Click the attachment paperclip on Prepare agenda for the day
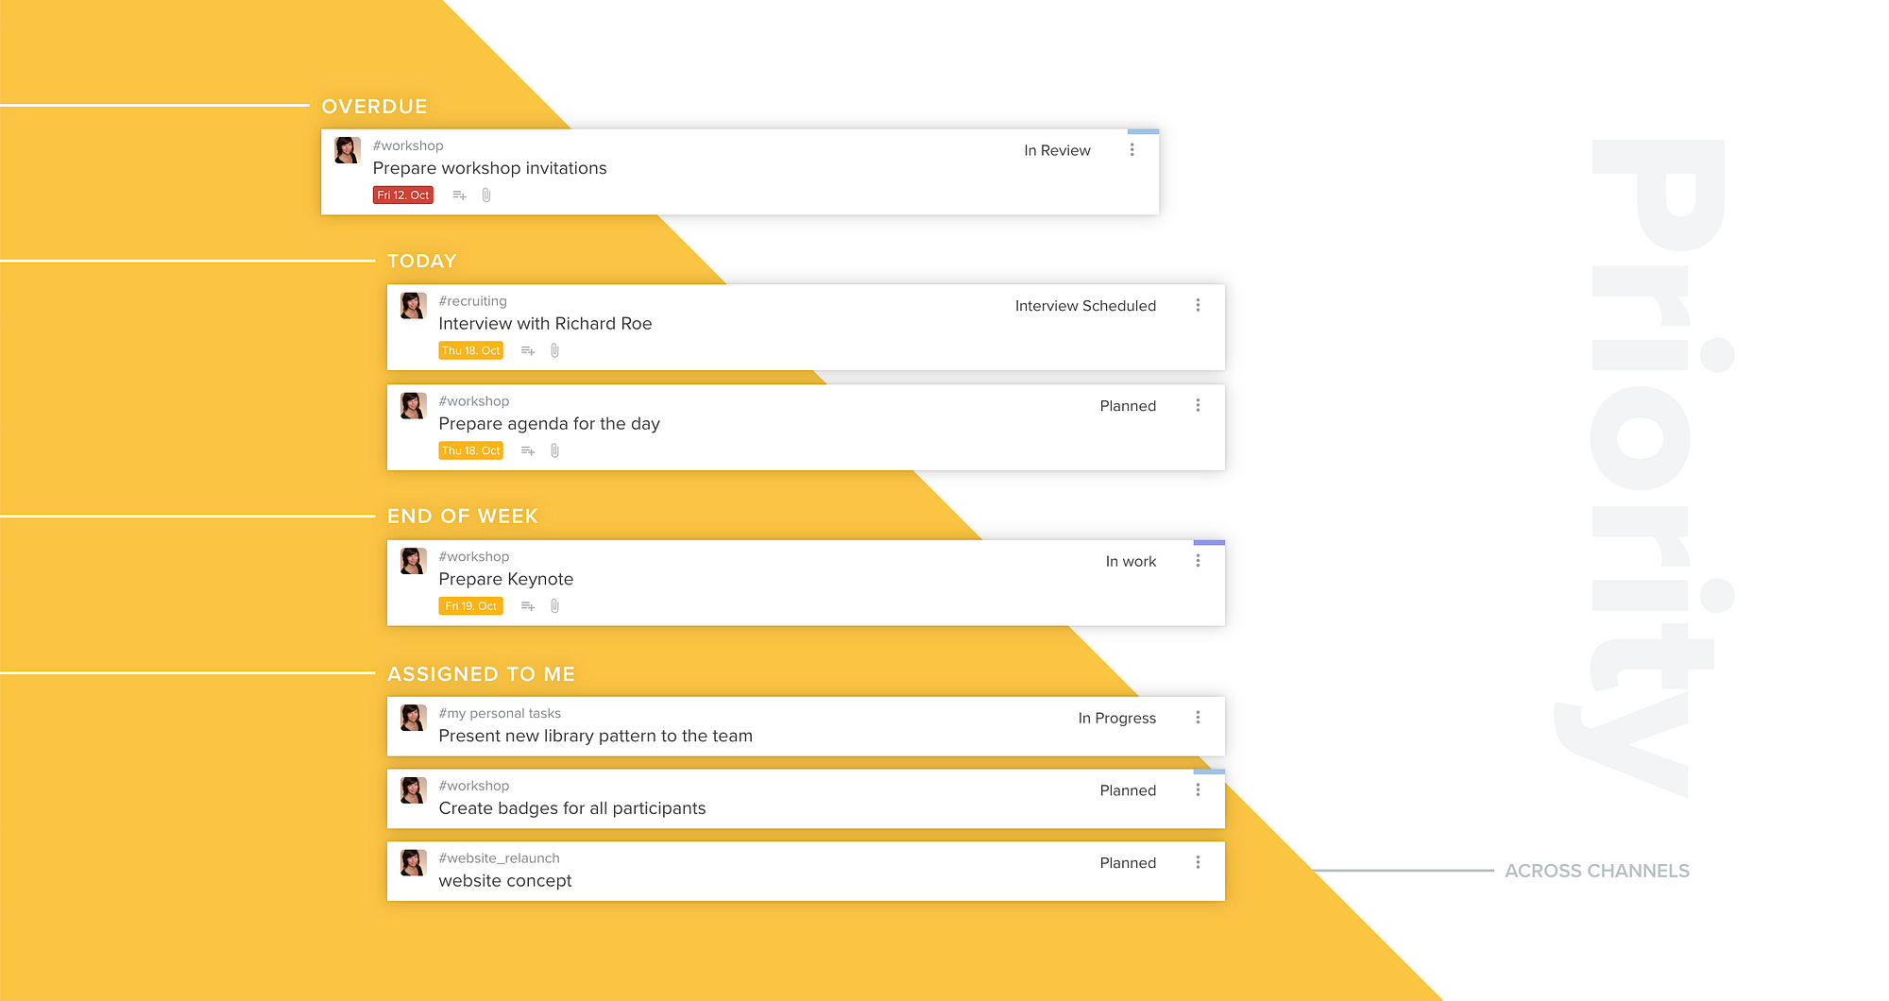Image resolution: width=1889 pixels, height=1001 pixels. pos(555,451)
